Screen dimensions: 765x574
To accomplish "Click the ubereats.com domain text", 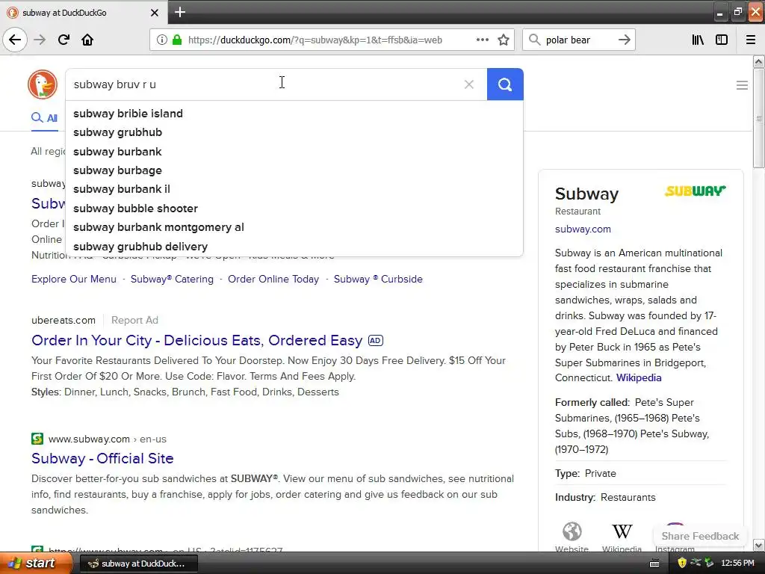I will (x=64, y=320).
